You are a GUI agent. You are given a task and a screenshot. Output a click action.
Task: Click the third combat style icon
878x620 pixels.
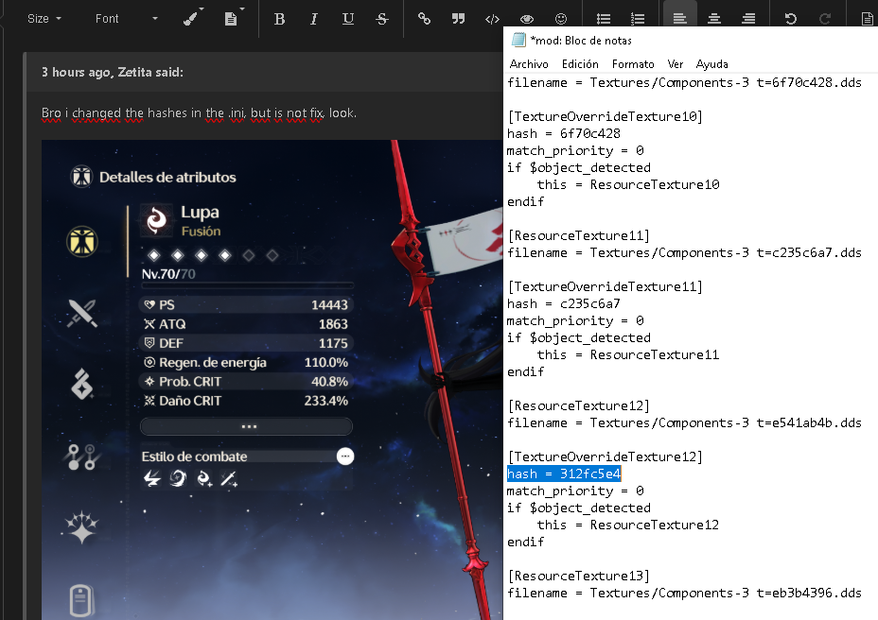coord(204,479)
